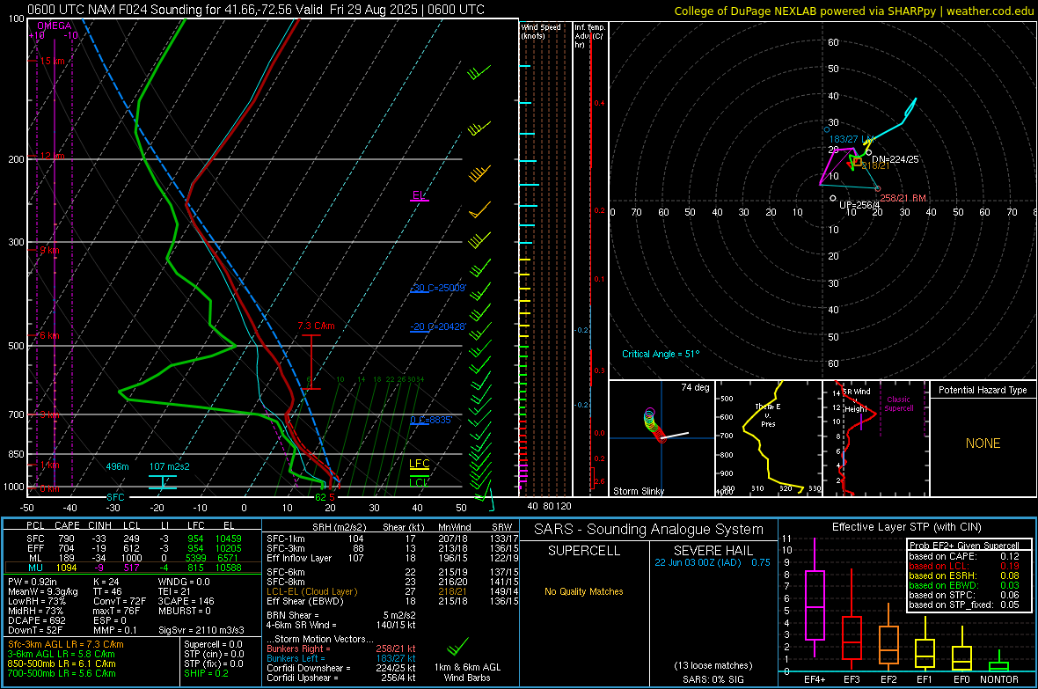Click the 'Corfidi Downshear = 224/25 kt' line
Viewport: 1038px width, 689px height.
(x=341, y=668)
